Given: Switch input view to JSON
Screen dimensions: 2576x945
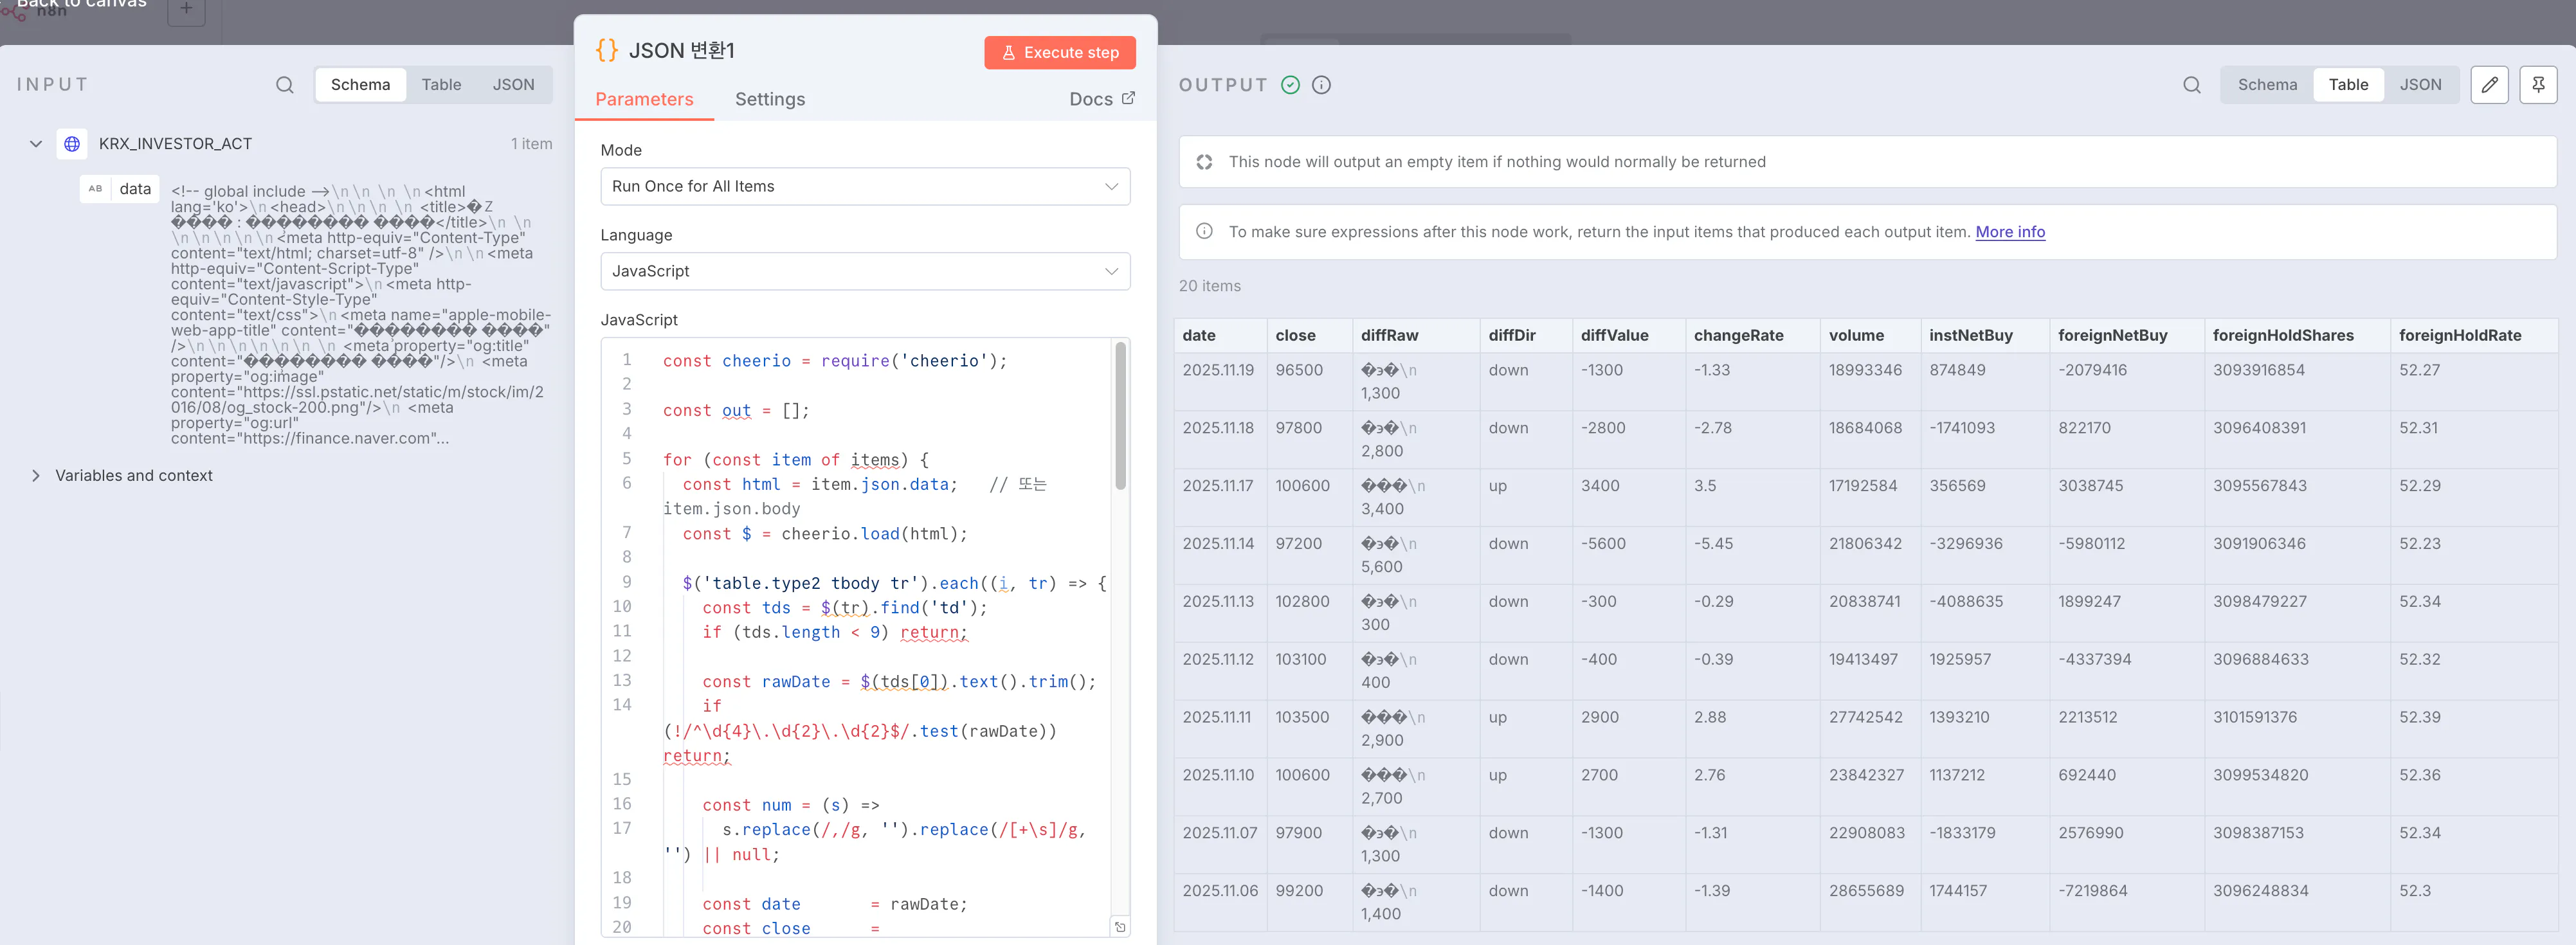Looking at the screenshot, I should [513, 85].
